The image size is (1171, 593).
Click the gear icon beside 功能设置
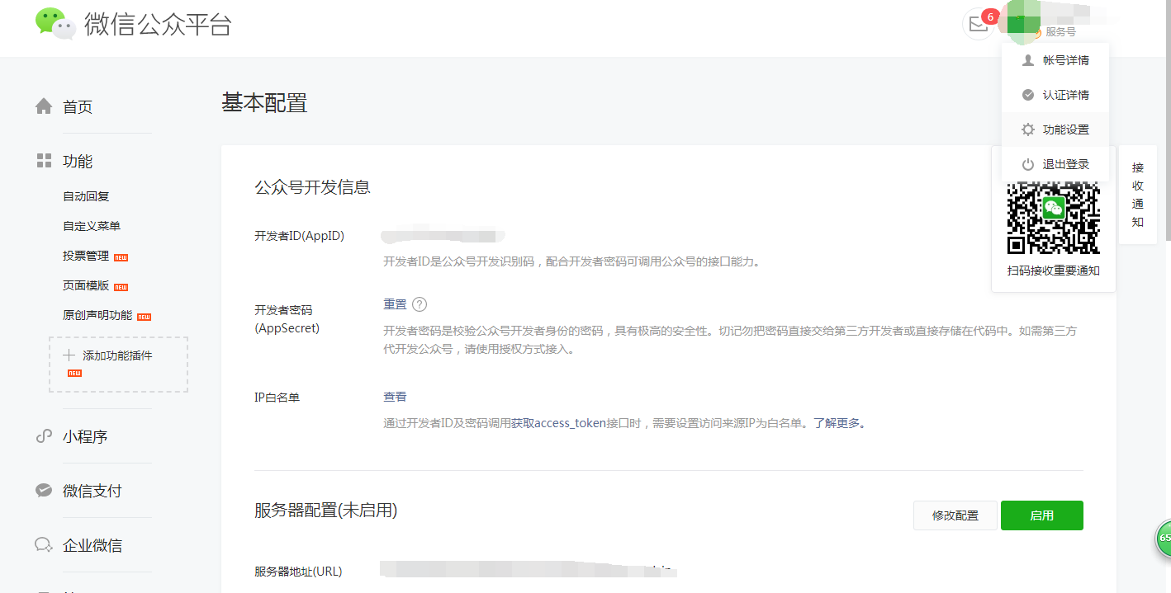click(1028, 129)
